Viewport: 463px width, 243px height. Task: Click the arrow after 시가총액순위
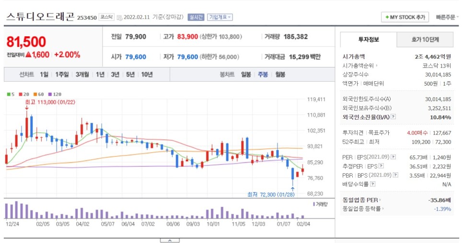(x=376, y=66)
